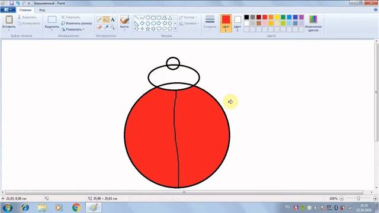This screenshot has width=379, height=213.
Task: Open Google Chrome from taskbar
Action: [76, 208]
